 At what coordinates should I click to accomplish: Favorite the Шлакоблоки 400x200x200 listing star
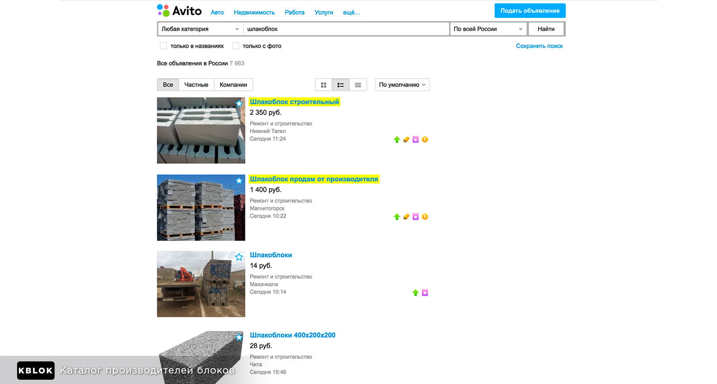click(239, 337)
